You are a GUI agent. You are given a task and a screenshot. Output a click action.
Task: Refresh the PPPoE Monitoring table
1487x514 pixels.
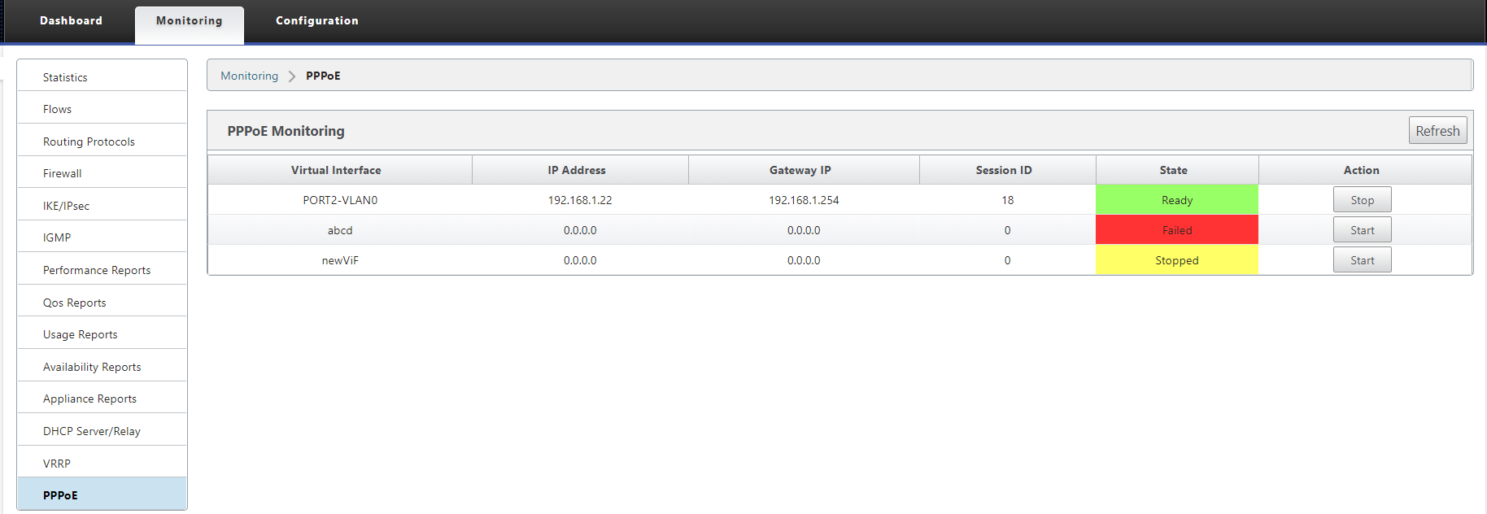[1437, 131]
